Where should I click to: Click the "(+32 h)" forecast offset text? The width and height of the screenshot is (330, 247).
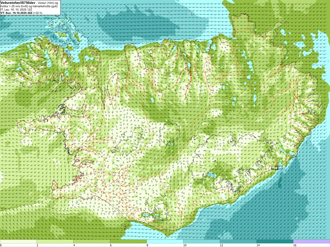[x=38, y=13]
